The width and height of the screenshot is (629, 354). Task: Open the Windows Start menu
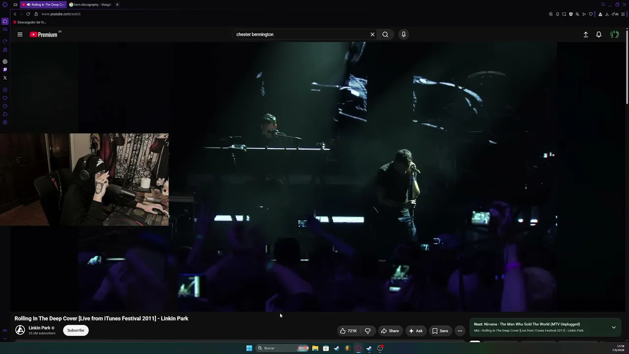(249, 348)
